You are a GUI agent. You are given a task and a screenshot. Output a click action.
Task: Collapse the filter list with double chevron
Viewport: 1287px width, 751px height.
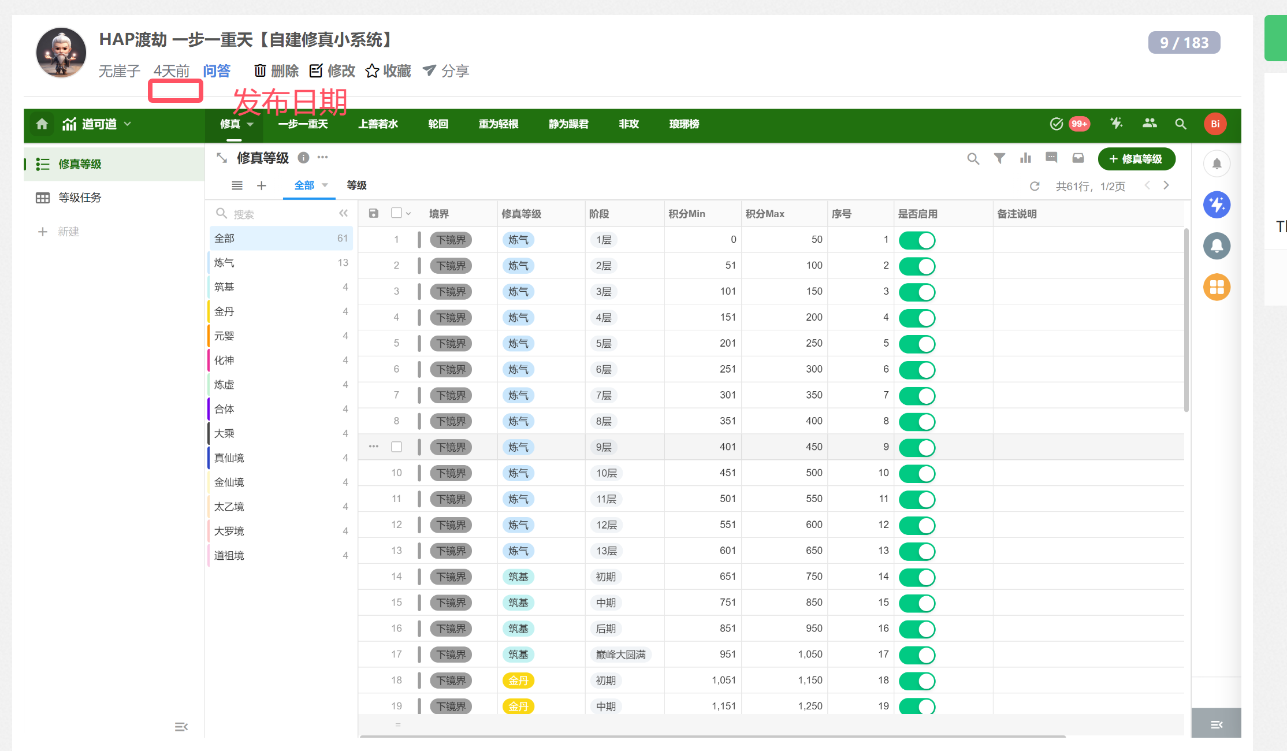pos(344,214)
